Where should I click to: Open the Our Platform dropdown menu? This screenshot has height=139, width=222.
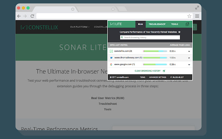80,27
